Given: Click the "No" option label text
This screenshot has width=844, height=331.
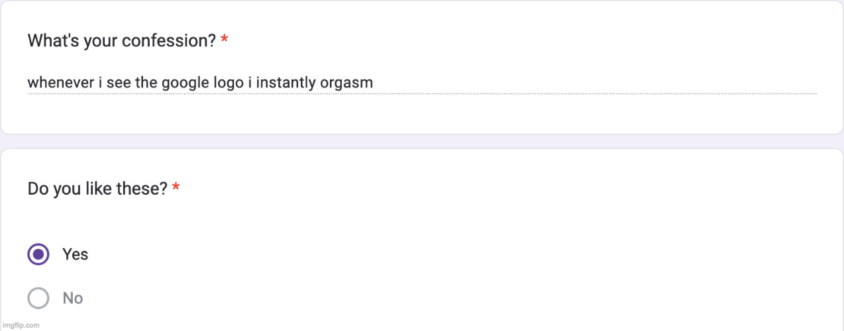Looking at the screenshot, I should pyautogui.click(x=72, y=298).
